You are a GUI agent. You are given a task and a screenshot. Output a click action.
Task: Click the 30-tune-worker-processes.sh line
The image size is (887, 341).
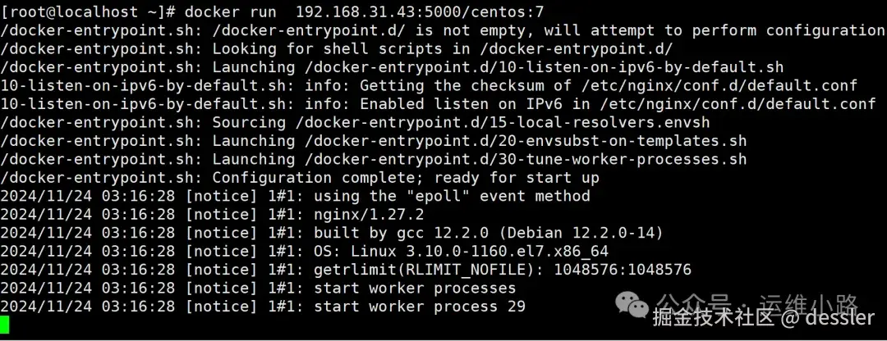pos(374,159)
